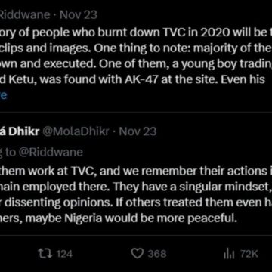The width and height of the screenshot is (272, 272).
Task: Open reply line 'them work at TVC'
Action: (136, 171)
